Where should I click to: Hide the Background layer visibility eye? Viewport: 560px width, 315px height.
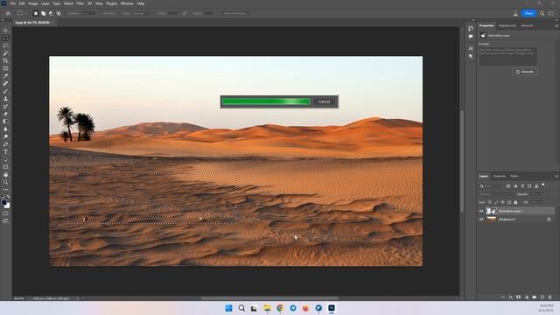tap(481, 219)
